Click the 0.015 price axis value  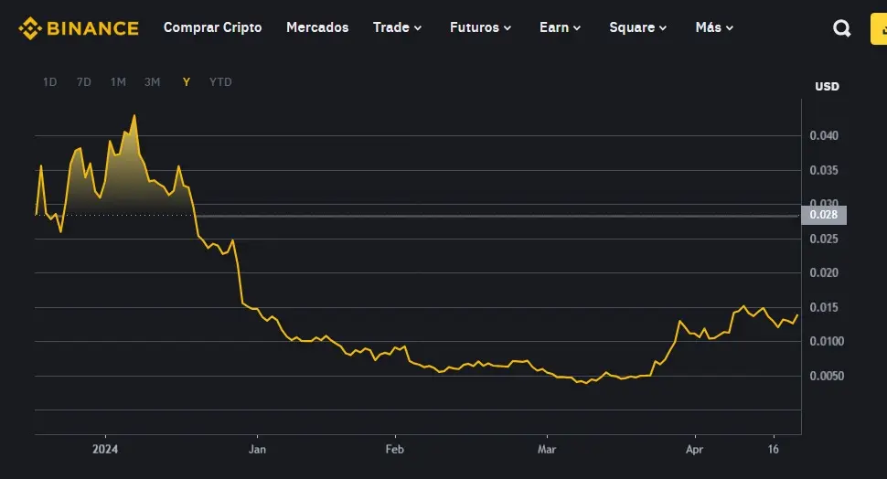point(824,307)
